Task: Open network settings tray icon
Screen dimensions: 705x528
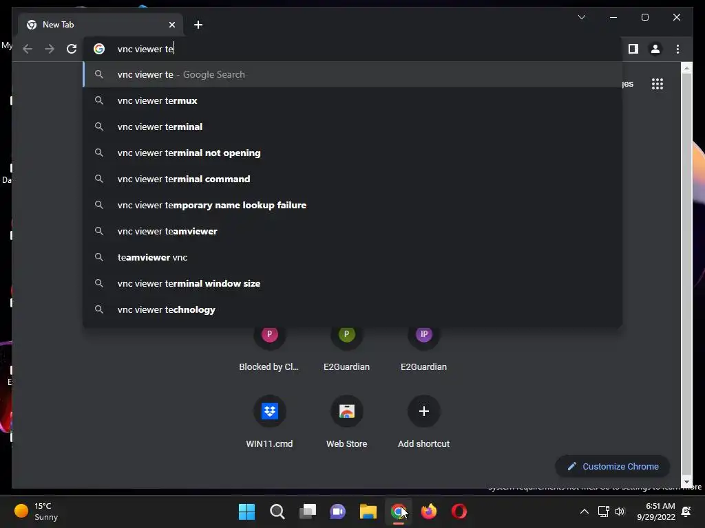Action: 603,511
